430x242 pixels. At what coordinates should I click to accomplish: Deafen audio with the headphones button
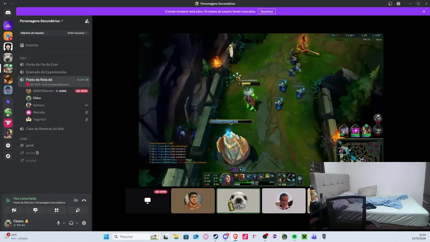pyautogui.click(x=71, y=223)
